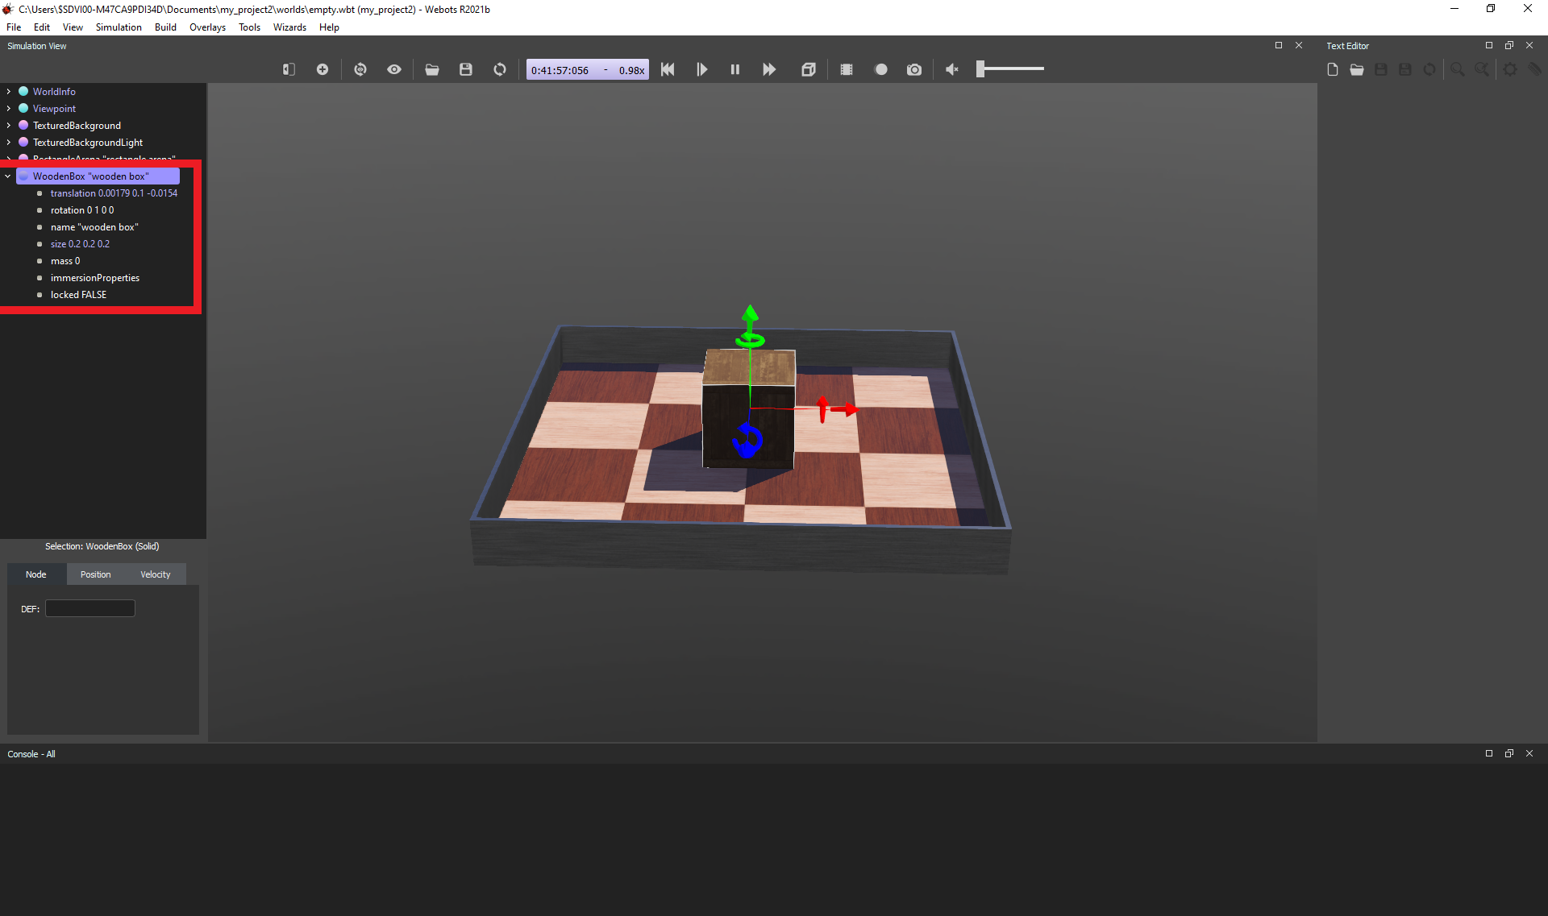The height and width of the screenshot is (916, 1548).
Task: Hide the scene tree panel
Action: (x=289, y=70)
